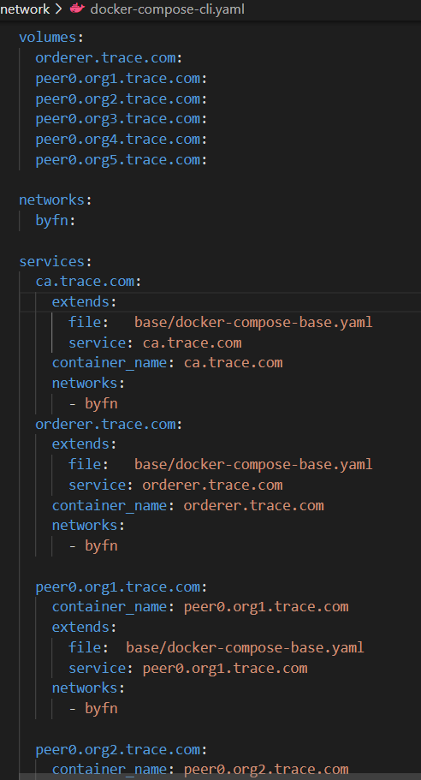The width and height of the screenshot is (421, 780).
Task: Click the extends key under peer0.org1.trace.com
Action: click(80, 628)
